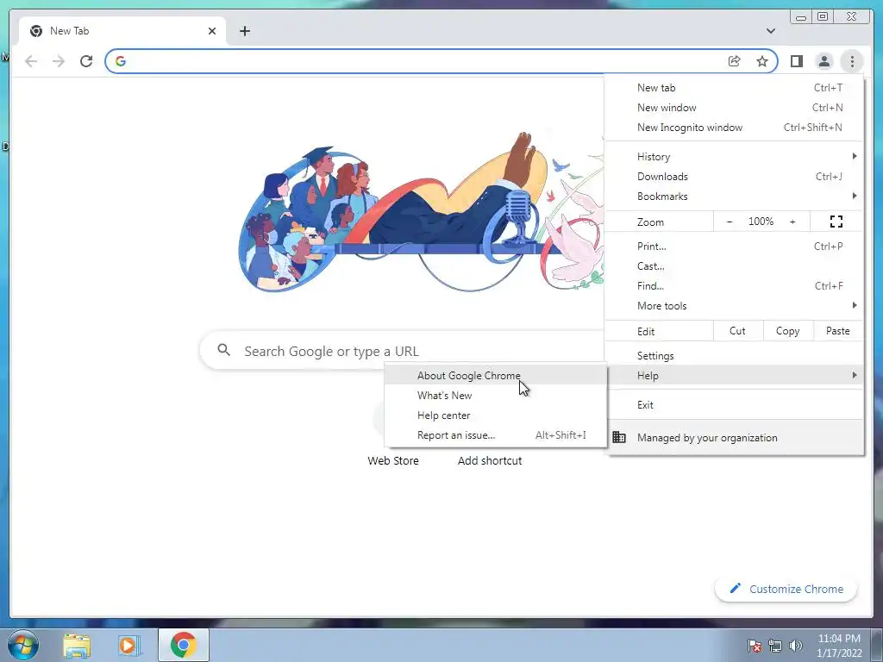Click the Google Doodle image

pyautogui.click(x=421, y=213)
